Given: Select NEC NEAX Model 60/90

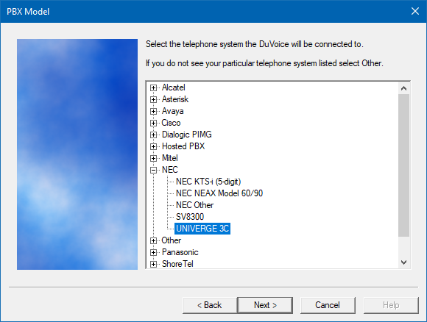Looking at the screenshot, I should 219,193.
